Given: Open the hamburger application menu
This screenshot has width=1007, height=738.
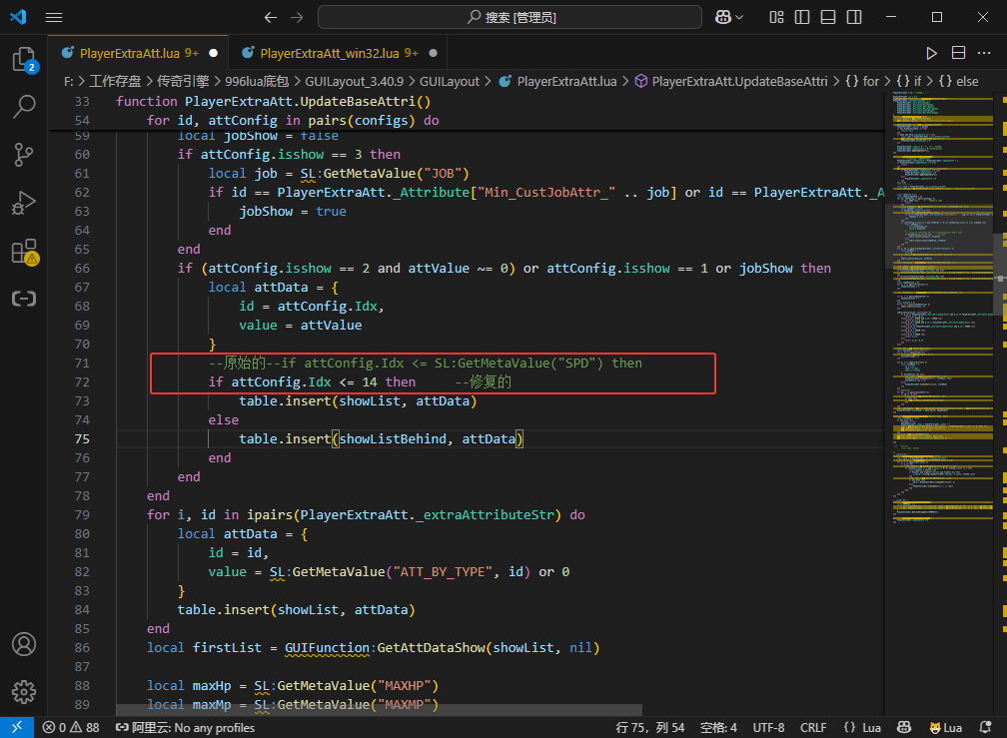Looking at the screenshot, I should point(54,18).
